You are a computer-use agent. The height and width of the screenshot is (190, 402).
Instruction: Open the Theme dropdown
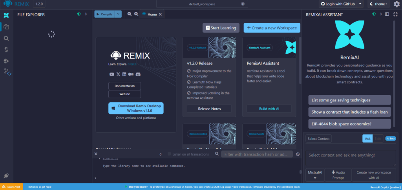click(x=379, y=4)
